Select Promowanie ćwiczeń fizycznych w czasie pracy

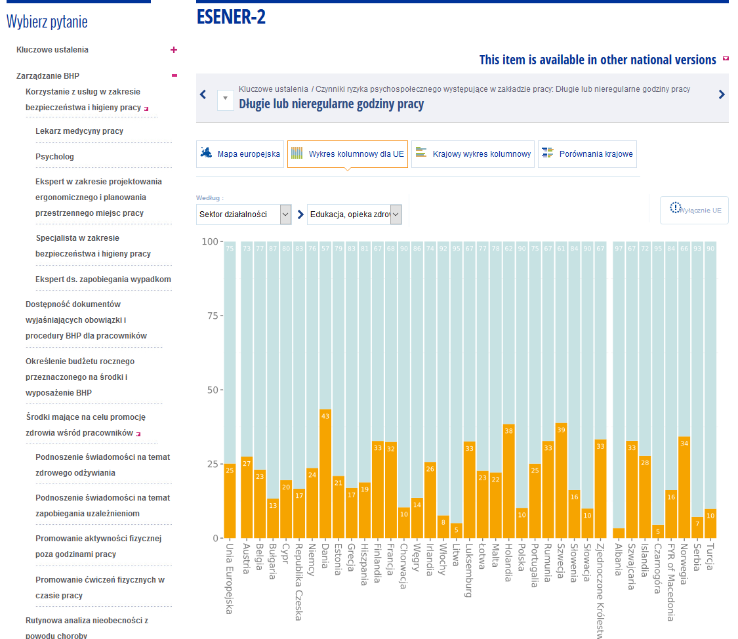[x=100, y=587]
